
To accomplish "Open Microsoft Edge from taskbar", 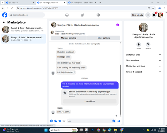I will 110,130.
